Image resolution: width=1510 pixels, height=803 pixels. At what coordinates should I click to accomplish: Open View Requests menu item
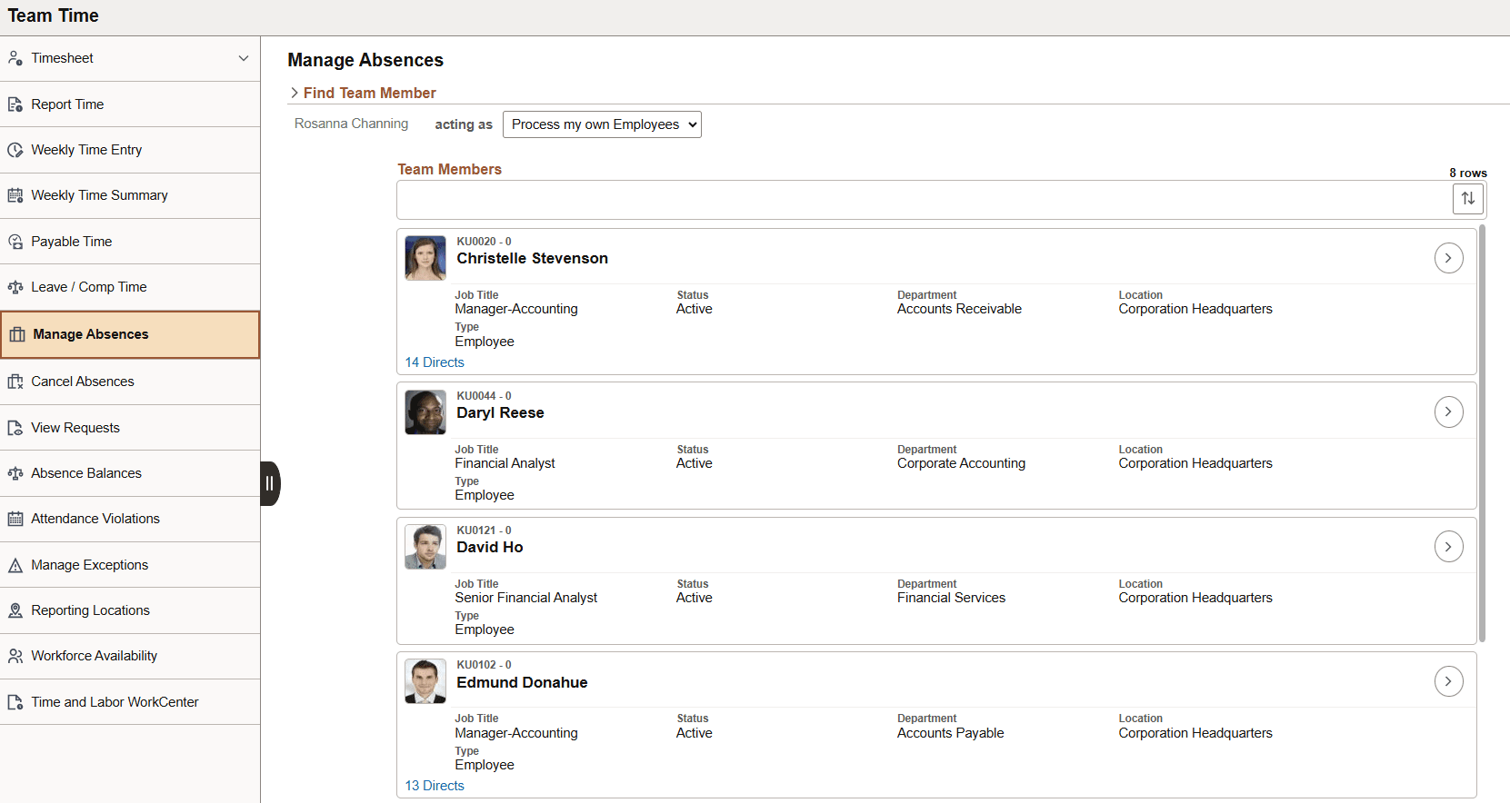(x=130, y=428)
